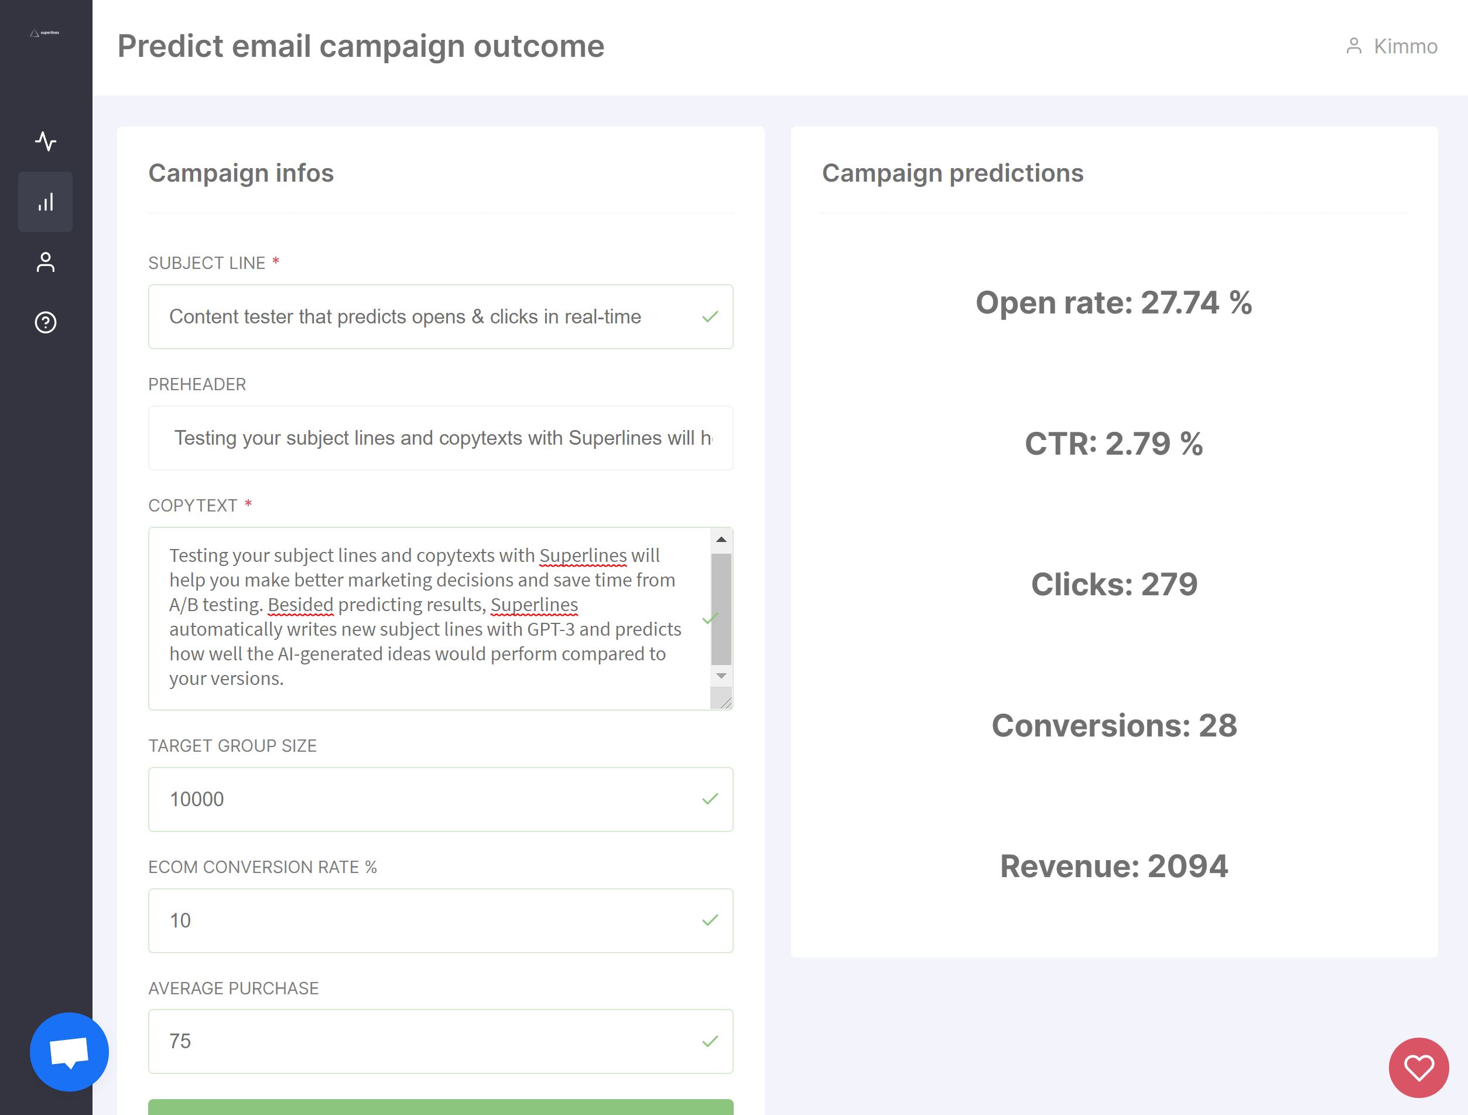Select the bar chart predictions icon

point(45,202)
